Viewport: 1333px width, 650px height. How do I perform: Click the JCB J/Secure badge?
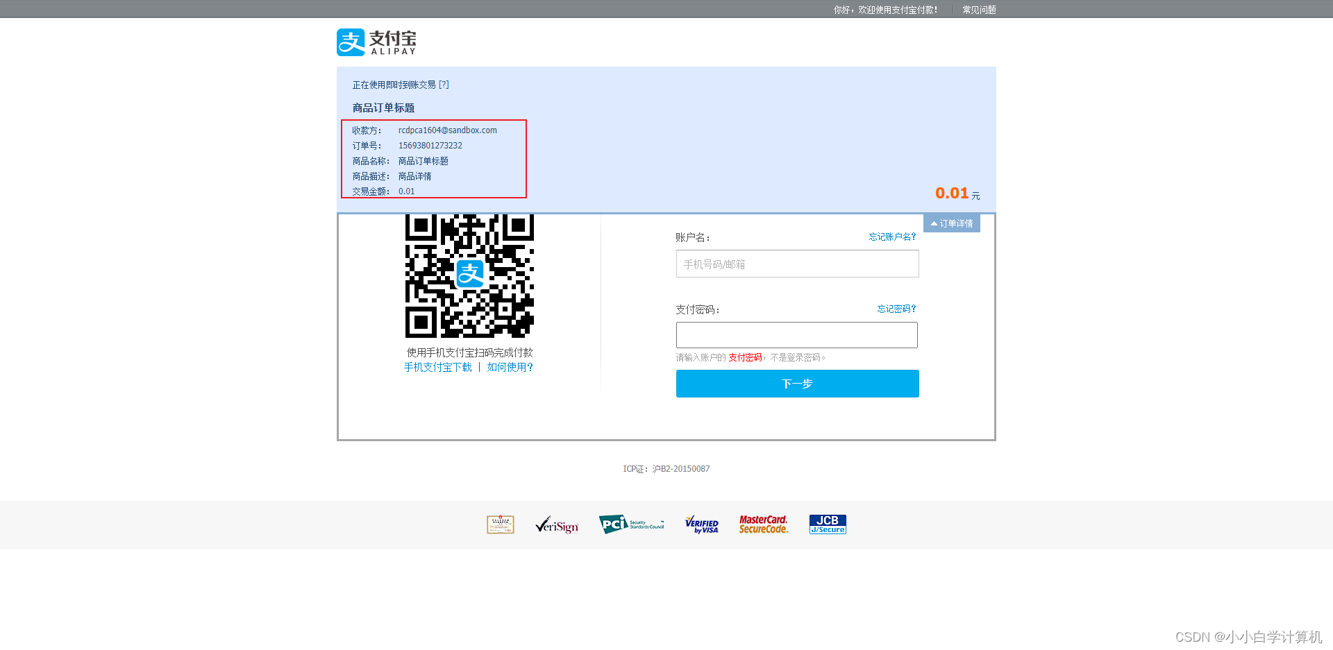pyautogui.click(x=828, y=524)
